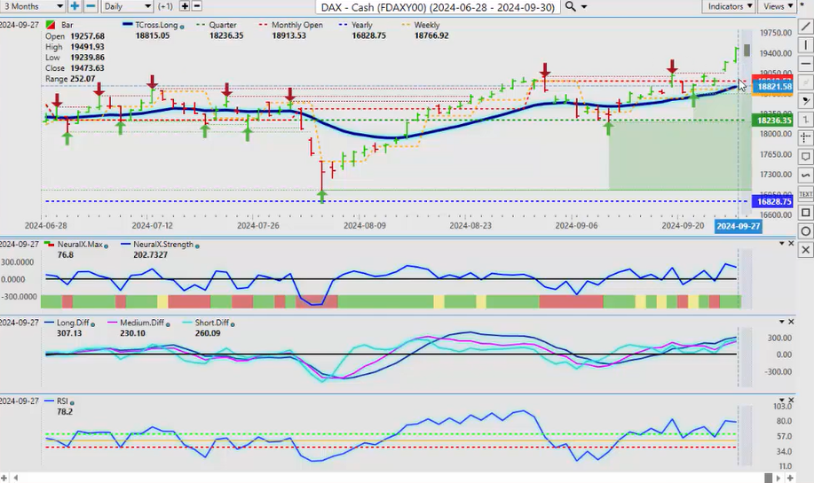
Task: Open the magnifier symbol search
Action: (570, 6)
